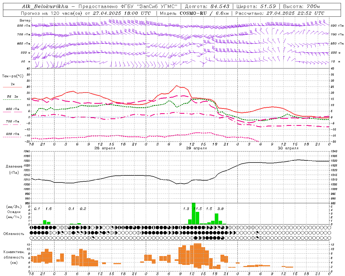This screenshot has height=276, width=345.
Task: Click the 'Широта: 51.59' header value
Action: [256, 6]
